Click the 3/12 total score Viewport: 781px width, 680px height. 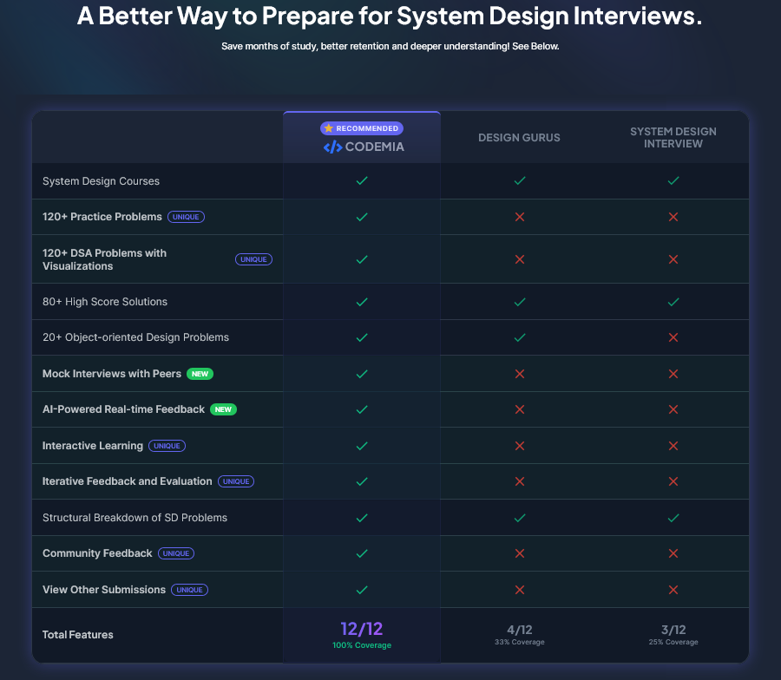[673, 631]
